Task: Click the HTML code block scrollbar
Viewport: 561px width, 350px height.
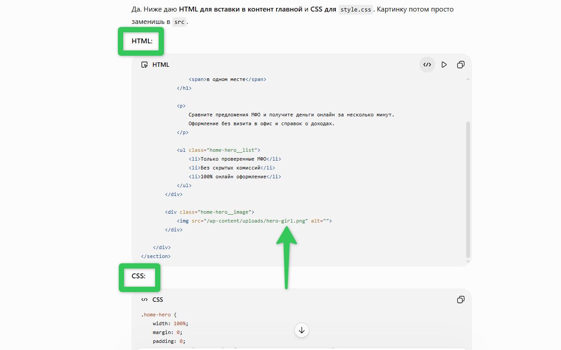Action: pyautogui.click(x=468, y=189)
